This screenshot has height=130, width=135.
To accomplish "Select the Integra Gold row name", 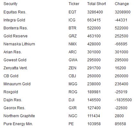I will click(x=14, y=20).
